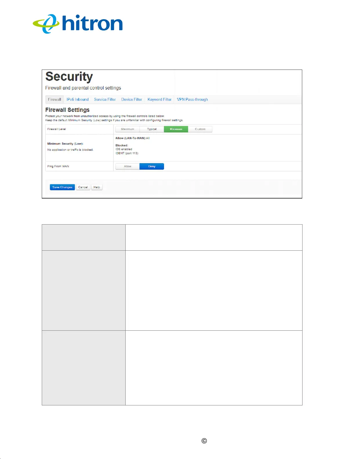Image resolution: width=355 pixels, height=459 pixels.
Task: Save Changes to firewall settings
Action: click(62, 187)
